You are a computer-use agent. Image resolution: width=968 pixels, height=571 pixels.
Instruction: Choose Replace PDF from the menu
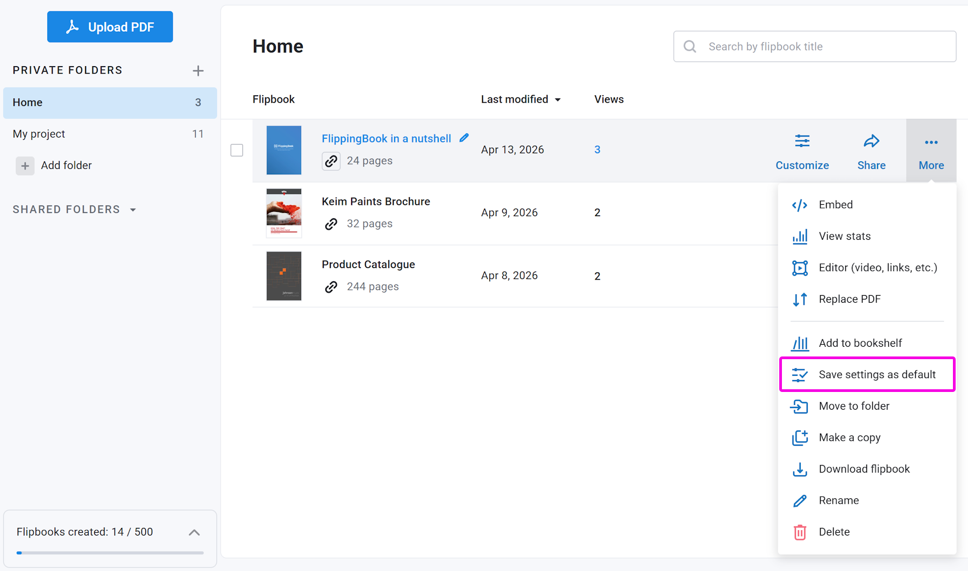pos(849,299)
